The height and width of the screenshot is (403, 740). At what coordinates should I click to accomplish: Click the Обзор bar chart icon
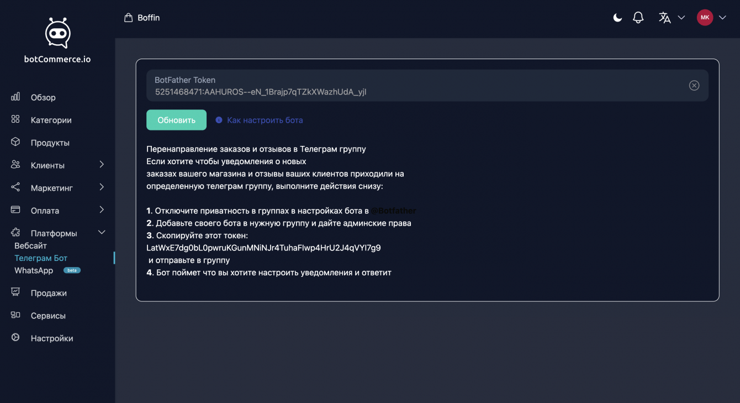(15, 97)
